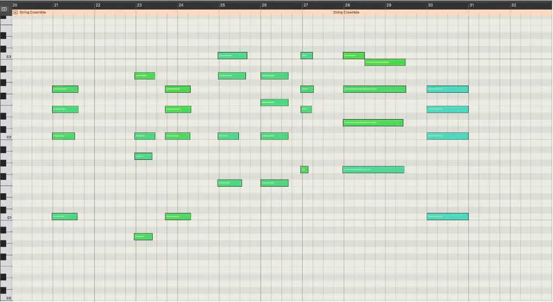
Task: Click bar 28 in the ruler
Action: (x=347, y=5)
